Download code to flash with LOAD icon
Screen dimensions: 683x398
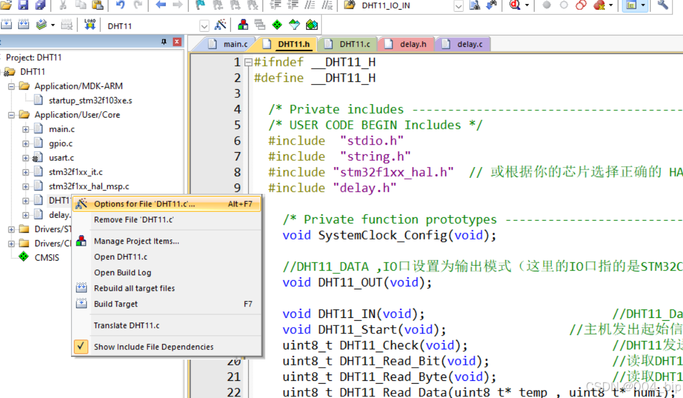coord(90,25)
